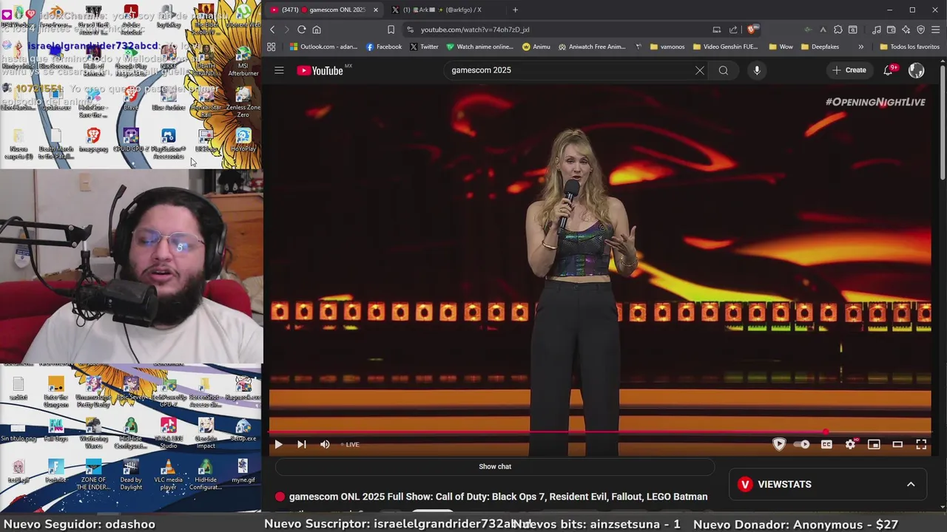Select the Setup.exe desktop icon

click(243, 429)
